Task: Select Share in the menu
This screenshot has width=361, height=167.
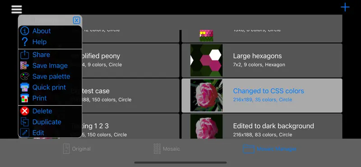Action: tap(41, 55)
